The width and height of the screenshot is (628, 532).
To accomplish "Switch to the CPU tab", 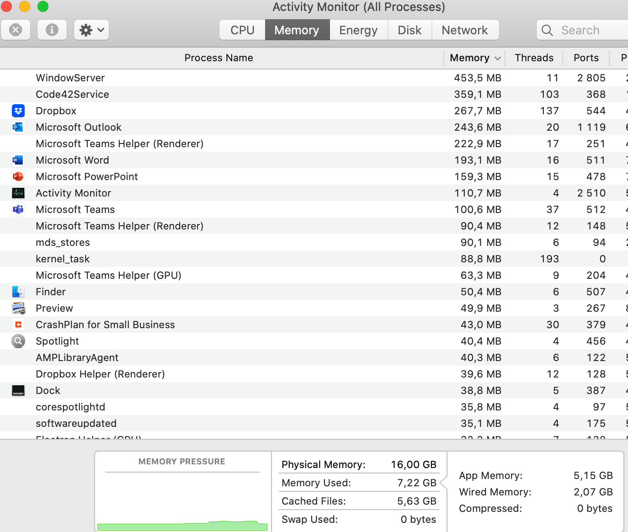I will coord(242,30).
